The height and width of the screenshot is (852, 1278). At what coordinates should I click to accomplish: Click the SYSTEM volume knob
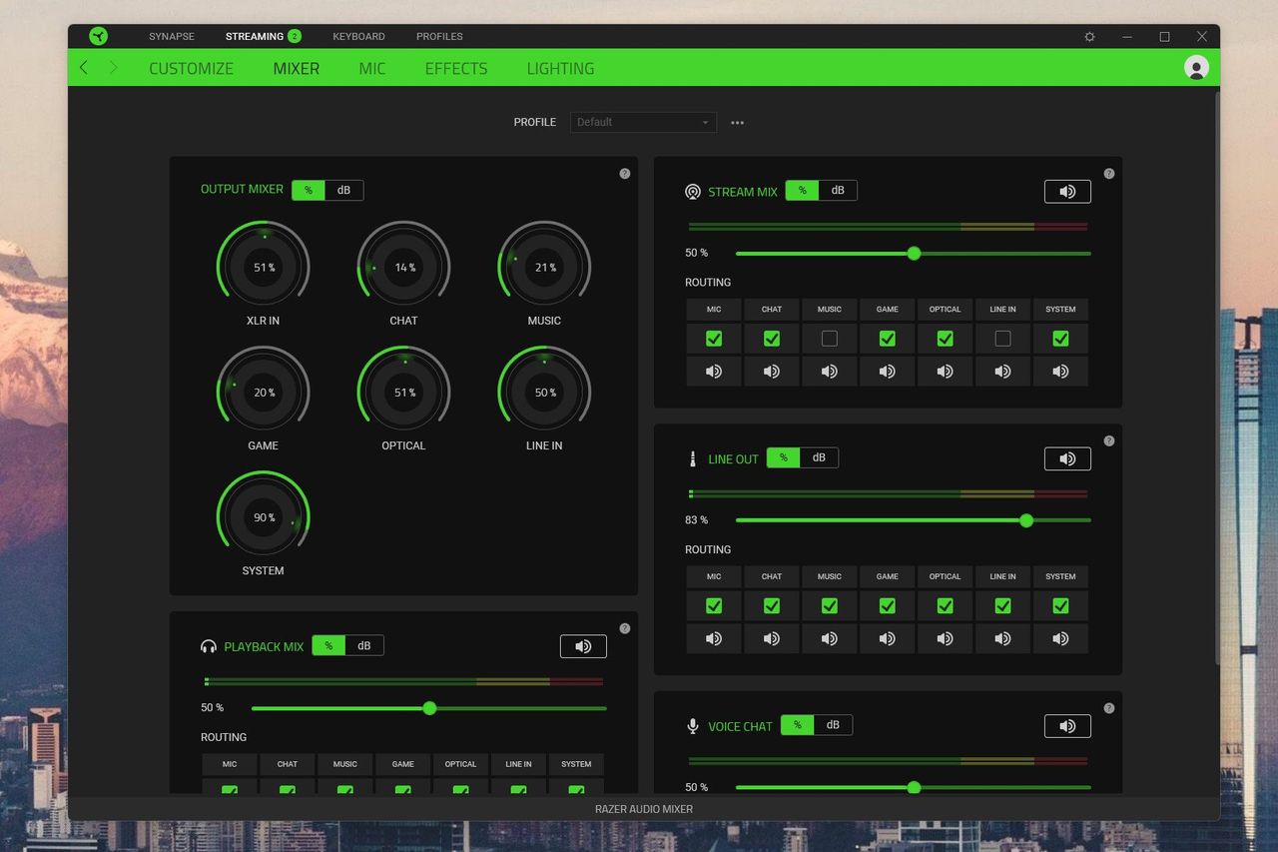(264, 517)
